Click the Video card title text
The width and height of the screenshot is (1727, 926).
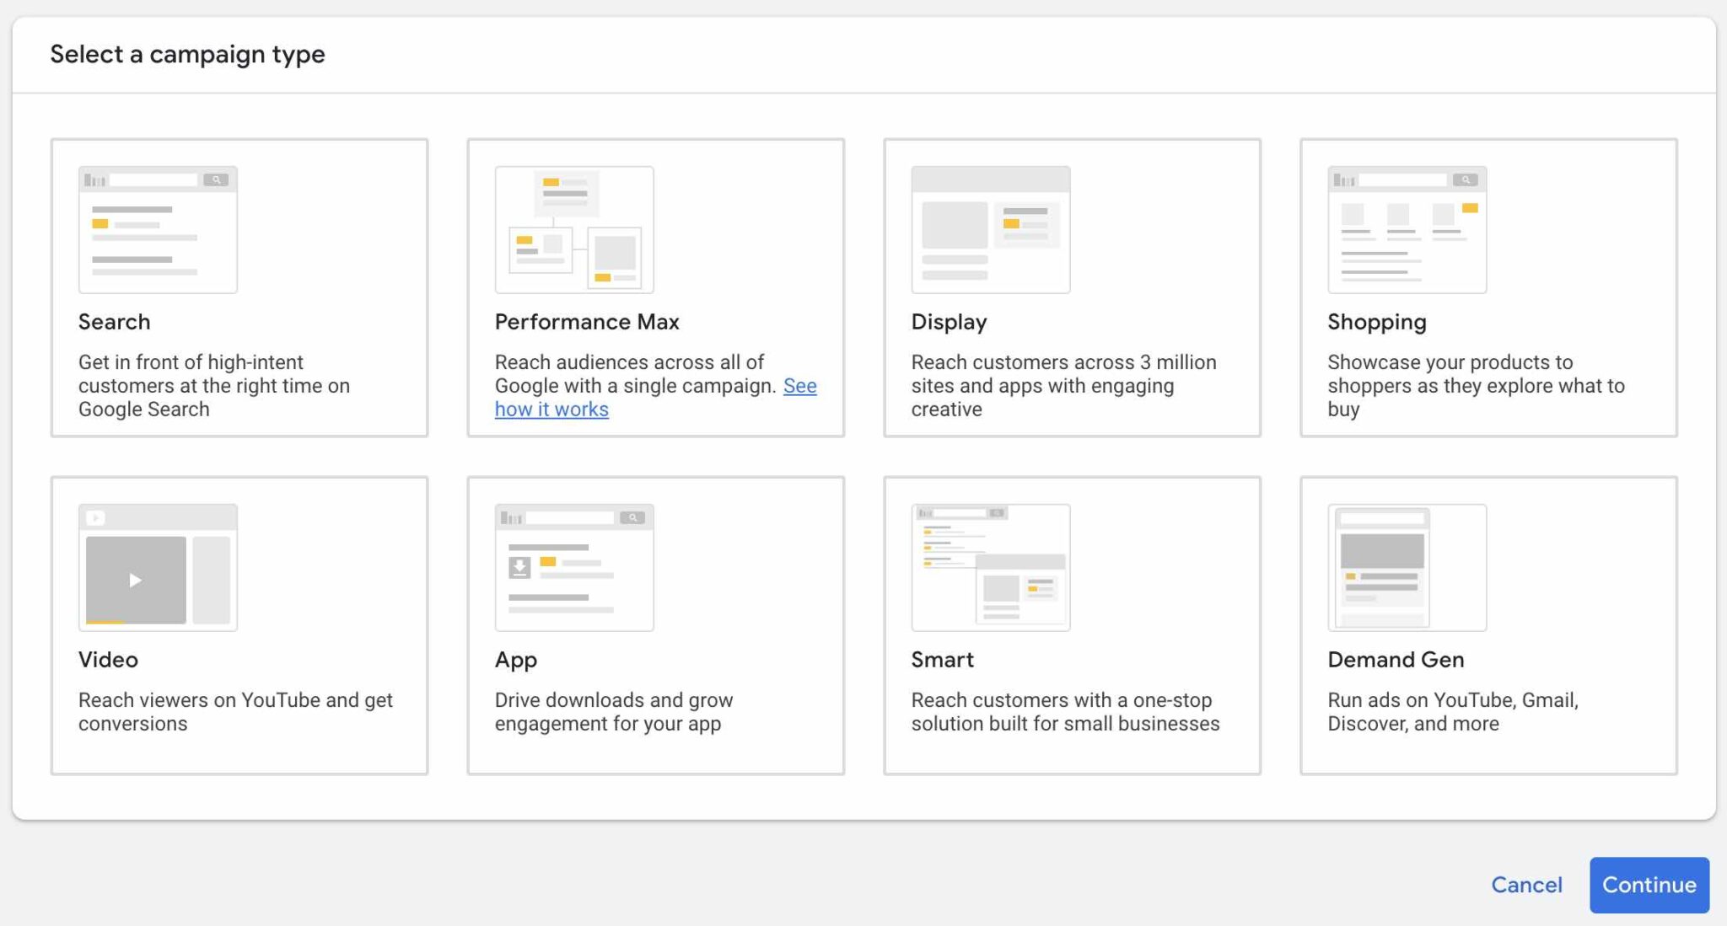(107, 660)
